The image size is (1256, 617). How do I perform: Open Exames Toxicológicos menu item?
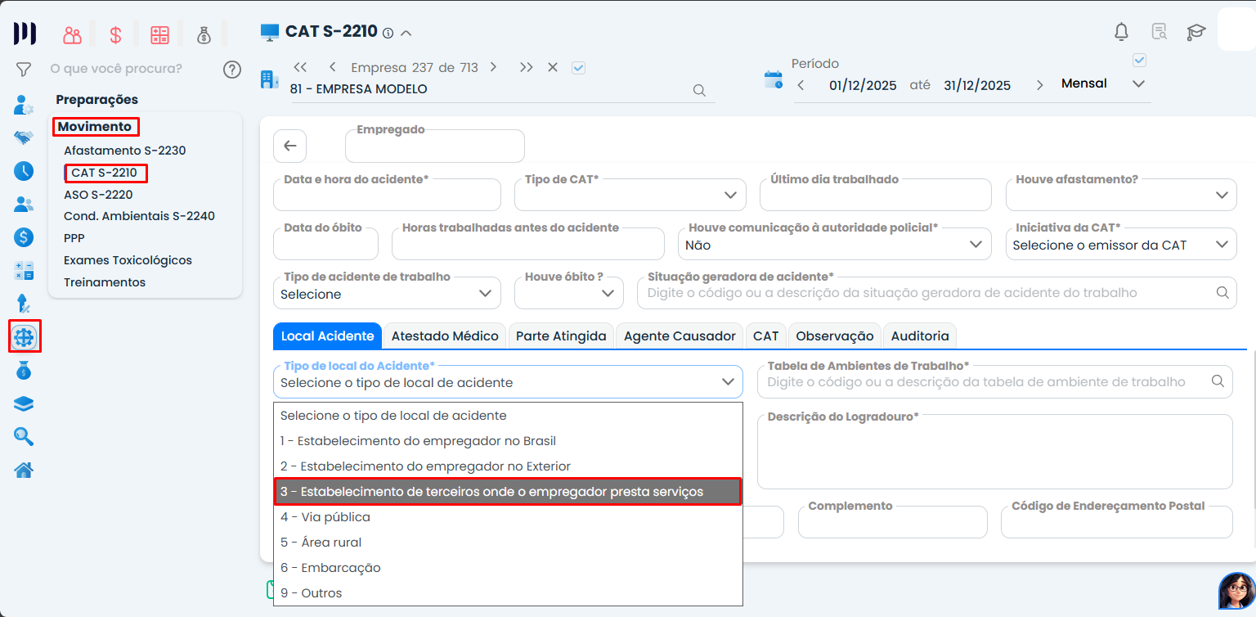pyautogui.click(x=128, y=260)
